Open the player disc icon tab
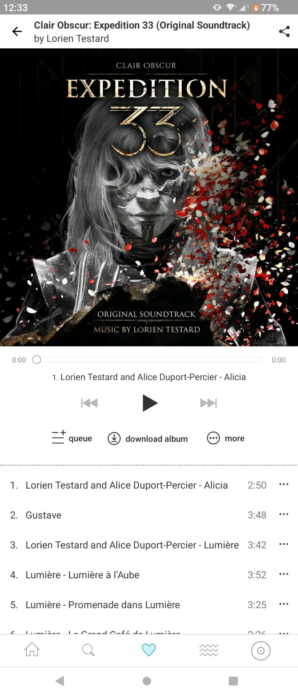The height and width of the screenshot is (696, 298). pyautogui.click(x=261, y=650)
